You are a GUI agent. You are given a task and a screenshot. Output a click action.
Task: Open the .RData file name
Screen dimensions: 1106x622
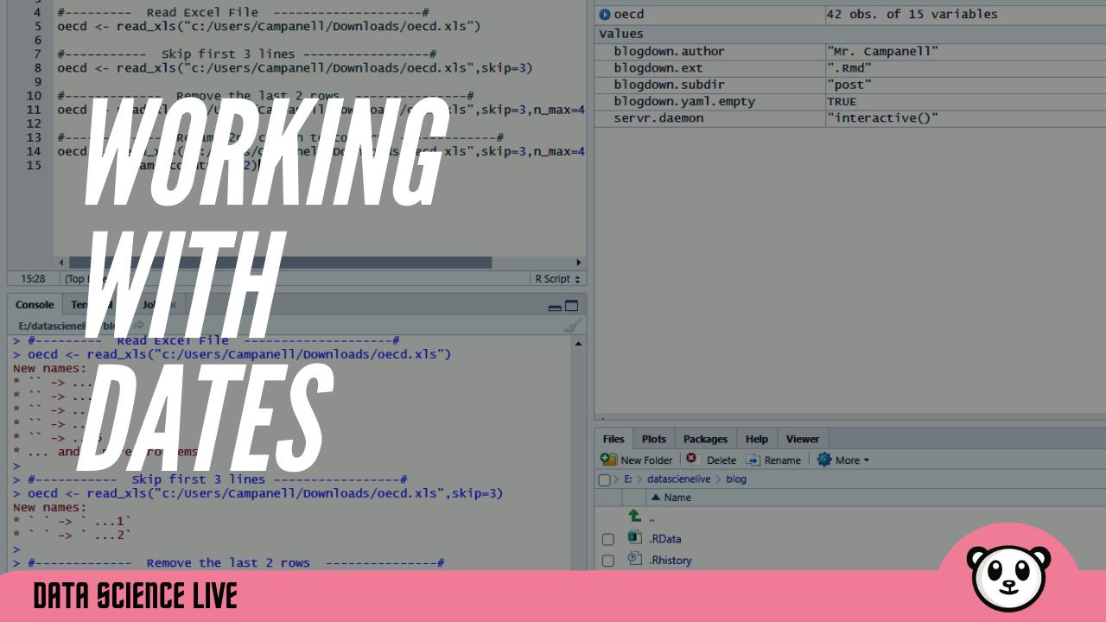(665, 539)
